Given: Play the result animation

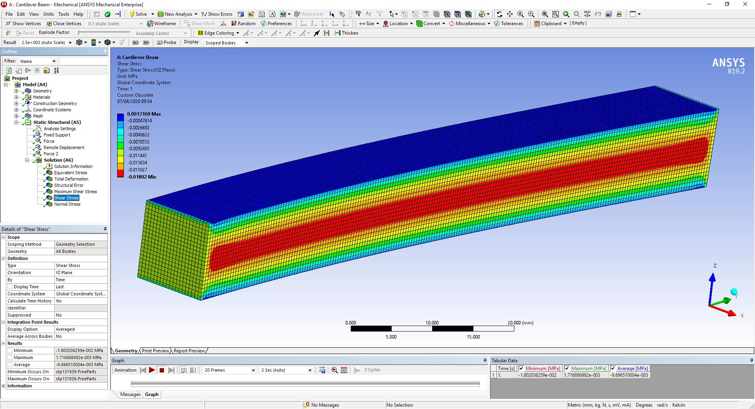Looking at the screenshot, I should tap(152, 370).
